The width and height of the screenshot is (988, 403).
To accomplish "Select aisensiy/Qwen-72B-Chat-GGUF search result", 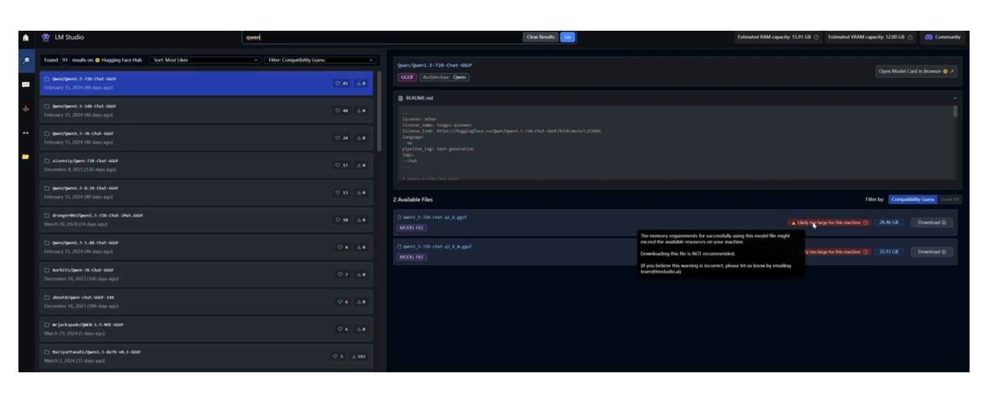I will 206,165.
